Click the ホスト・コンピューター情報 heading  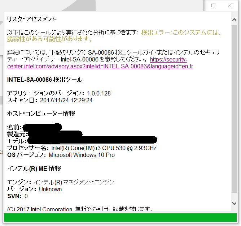[41, 114]
